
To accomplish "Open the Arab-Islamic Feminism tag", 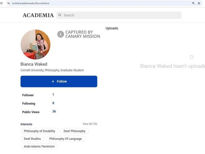I will 39,147.
